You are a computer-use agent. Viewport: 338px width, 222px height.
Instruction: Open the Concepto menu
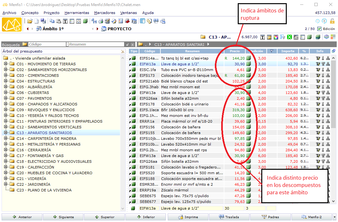pos(30,13)
